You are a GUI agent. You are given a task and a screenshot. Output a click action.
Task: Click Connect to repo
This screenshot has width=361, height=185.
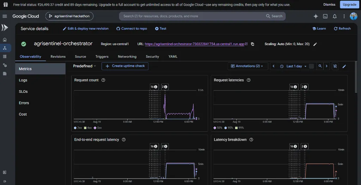coord(132,29)
